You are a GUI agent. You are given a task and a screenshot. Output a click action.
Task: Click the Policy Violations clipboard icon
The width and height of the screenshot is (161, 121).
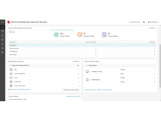click(104, 35)
